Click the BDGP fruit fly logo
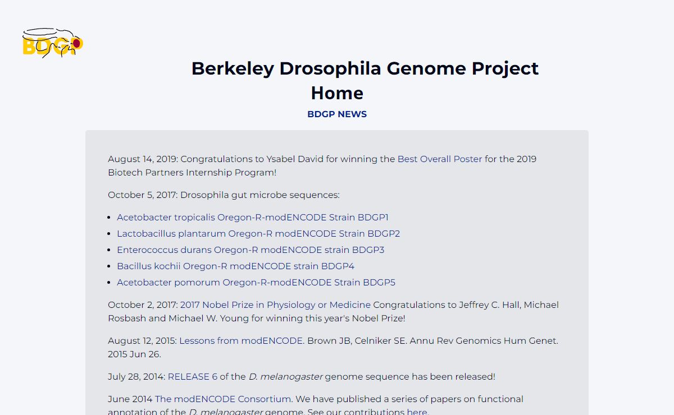This screenshot has width=674, height=415. 53,43
